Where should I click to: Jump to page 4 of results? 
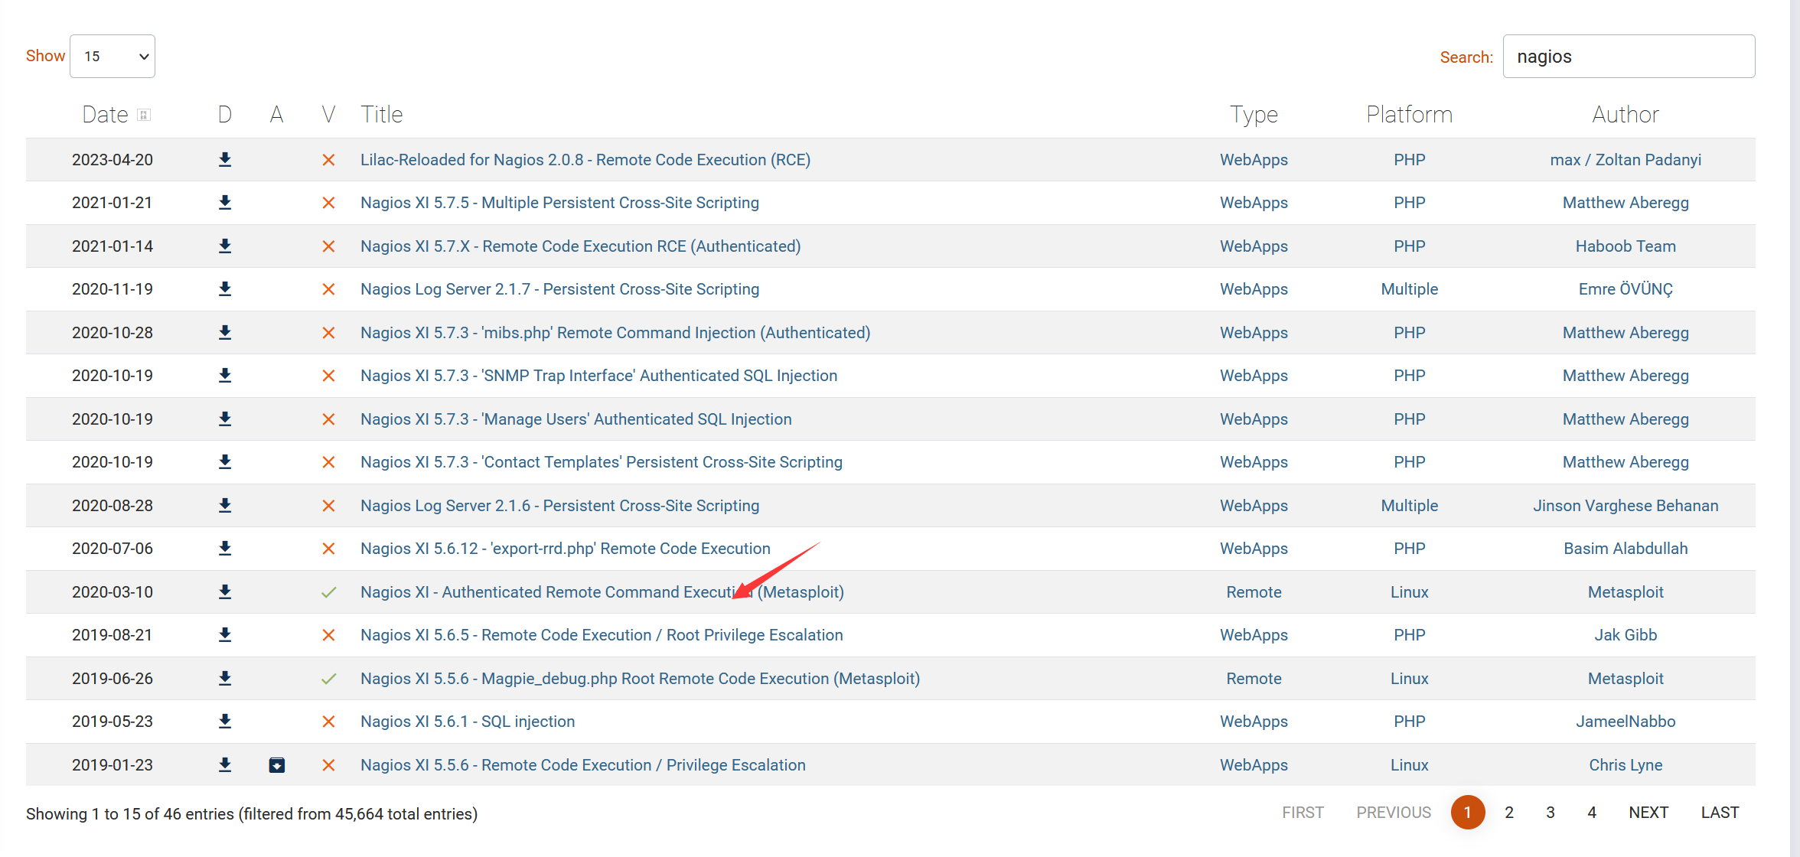[1591, 813]
